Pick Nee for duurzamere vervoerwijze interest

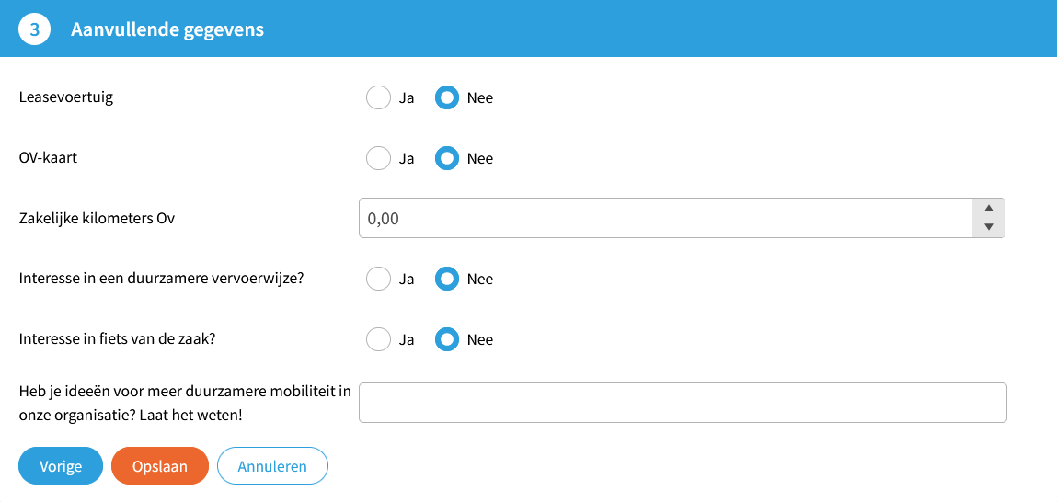(x=447, y=279)
